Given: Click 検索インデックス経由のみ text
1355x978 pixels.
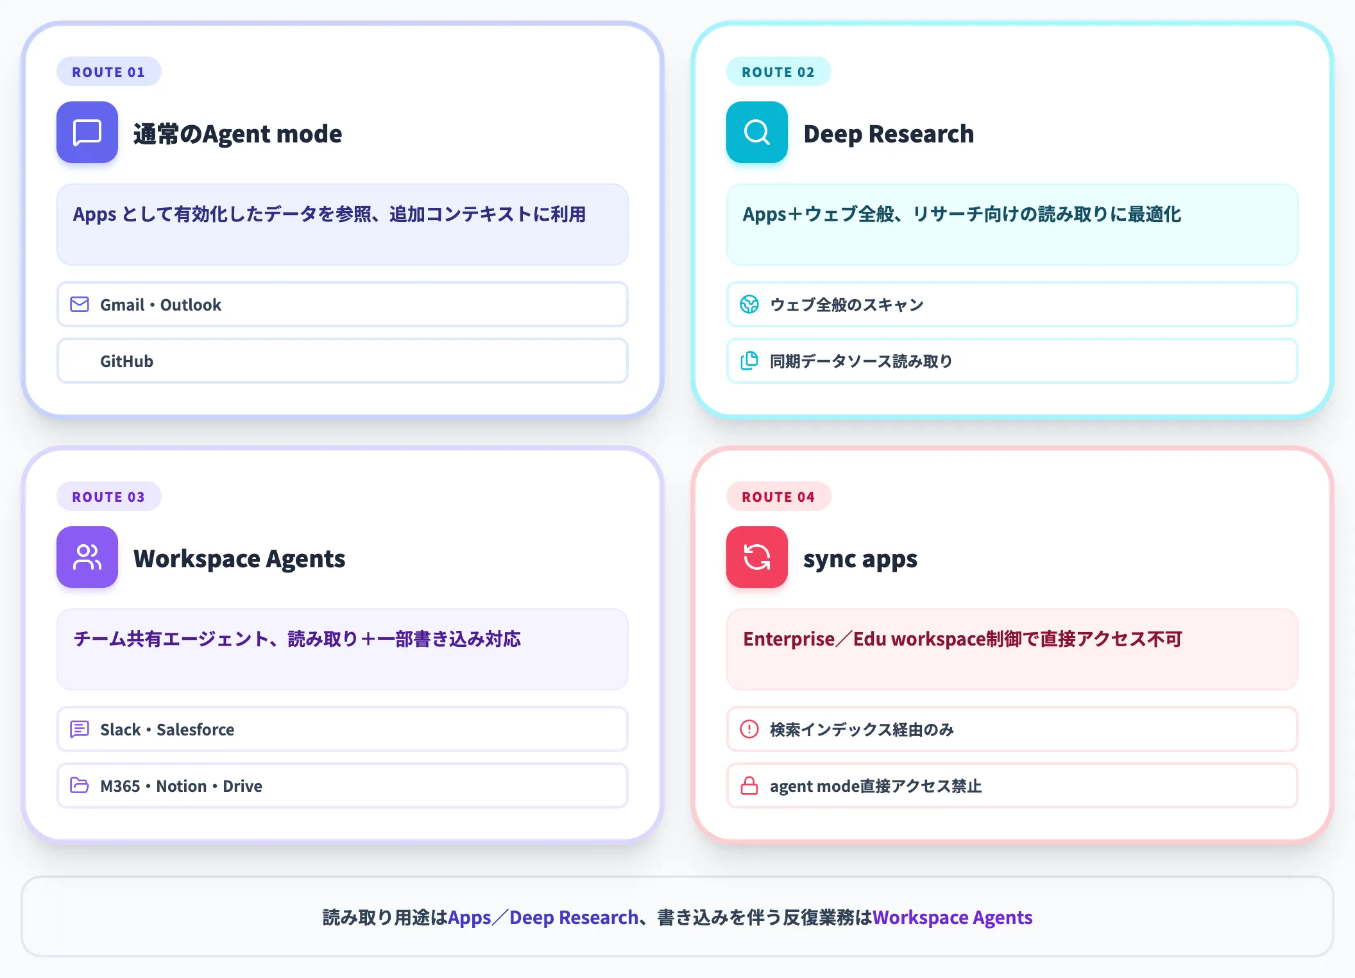Looking at the screenshot, I should coord(862,730).
